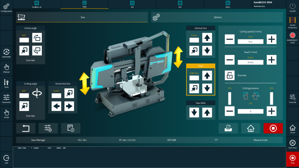Click the red Stop sidebar button
Screen dimensions: 299x168
pyautogui.click(x=292, y=159)
